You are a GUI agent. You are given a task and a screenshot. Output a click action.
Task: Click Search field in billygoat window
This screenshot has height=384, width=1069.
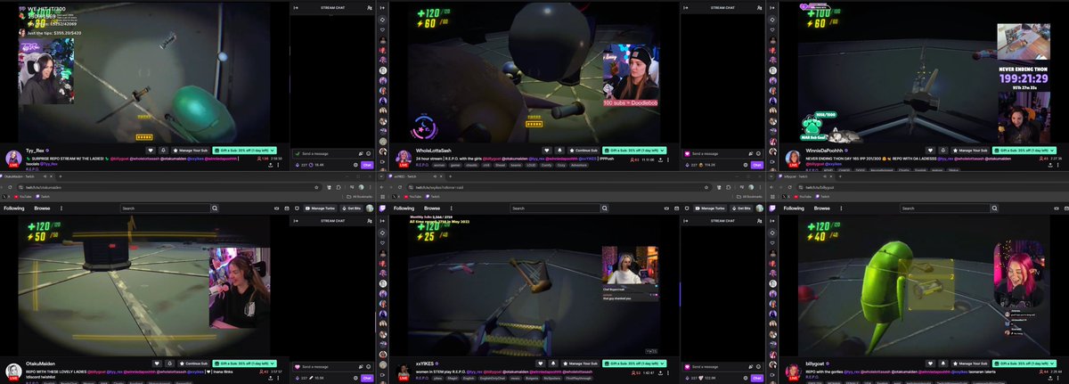pyautogui.click(x=945, y=208)
